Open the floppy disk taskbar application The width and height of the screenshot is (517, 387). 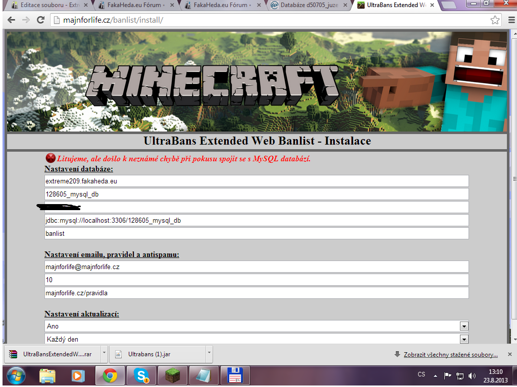coord(235,376)
